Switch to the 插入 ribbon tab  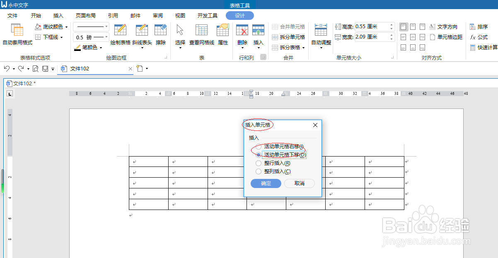58,15
